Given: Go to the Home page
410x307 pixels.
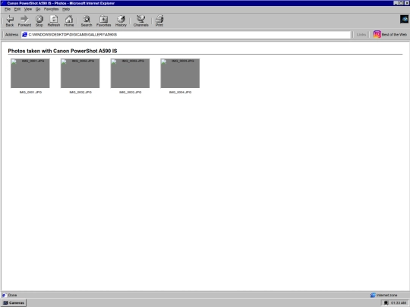Looking at the screenshot, I should point(69,21).
